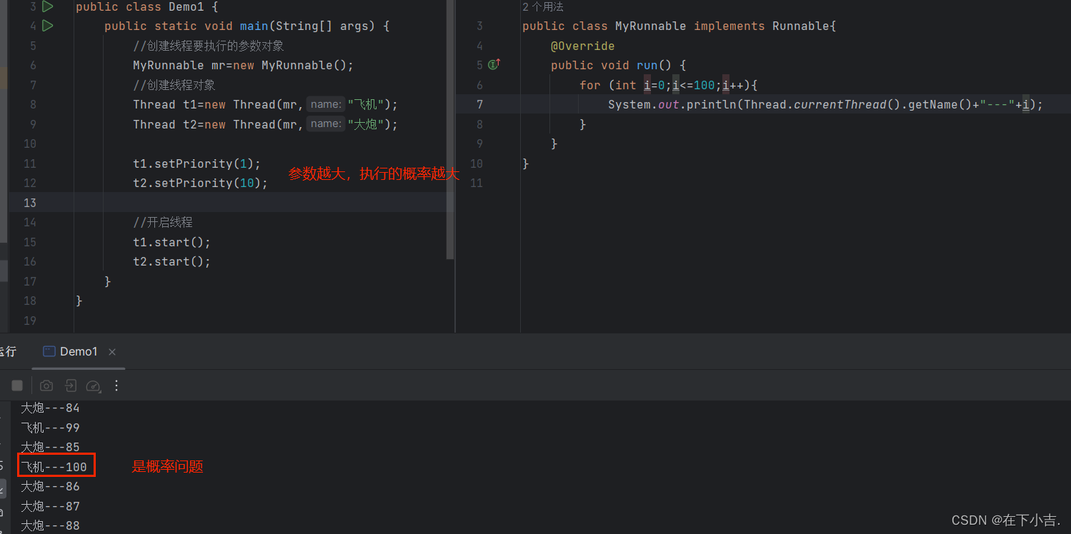
Task: Click MyRunnable class name in its declaration
Action: coord(650,26)
